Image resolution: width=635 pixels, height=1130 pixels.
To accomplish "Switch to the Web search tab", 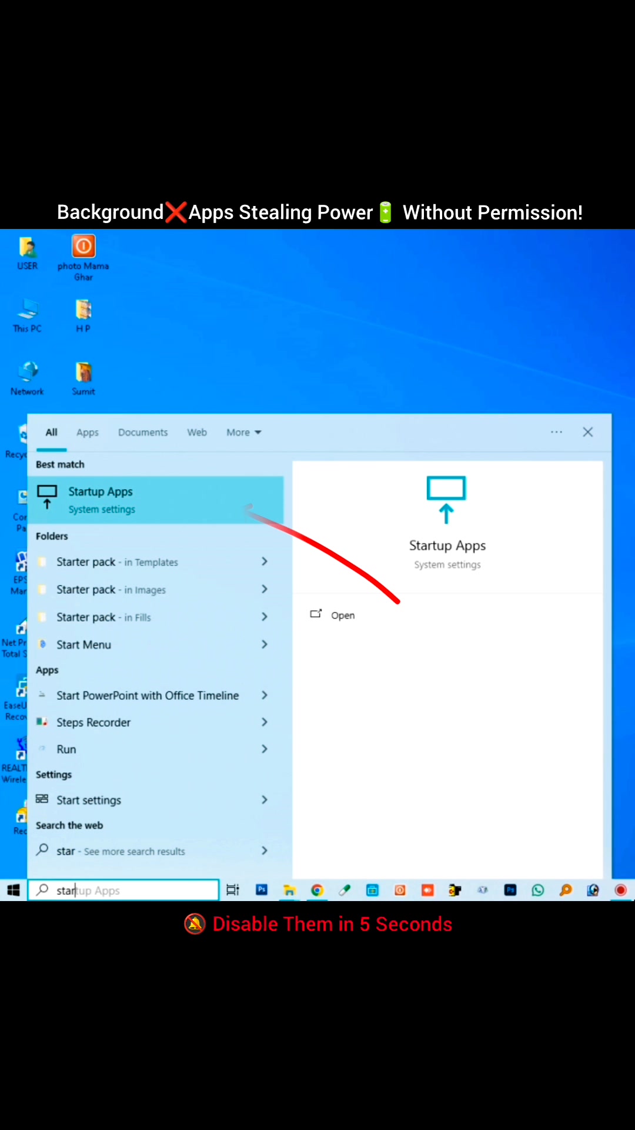I will pos(197,433).
